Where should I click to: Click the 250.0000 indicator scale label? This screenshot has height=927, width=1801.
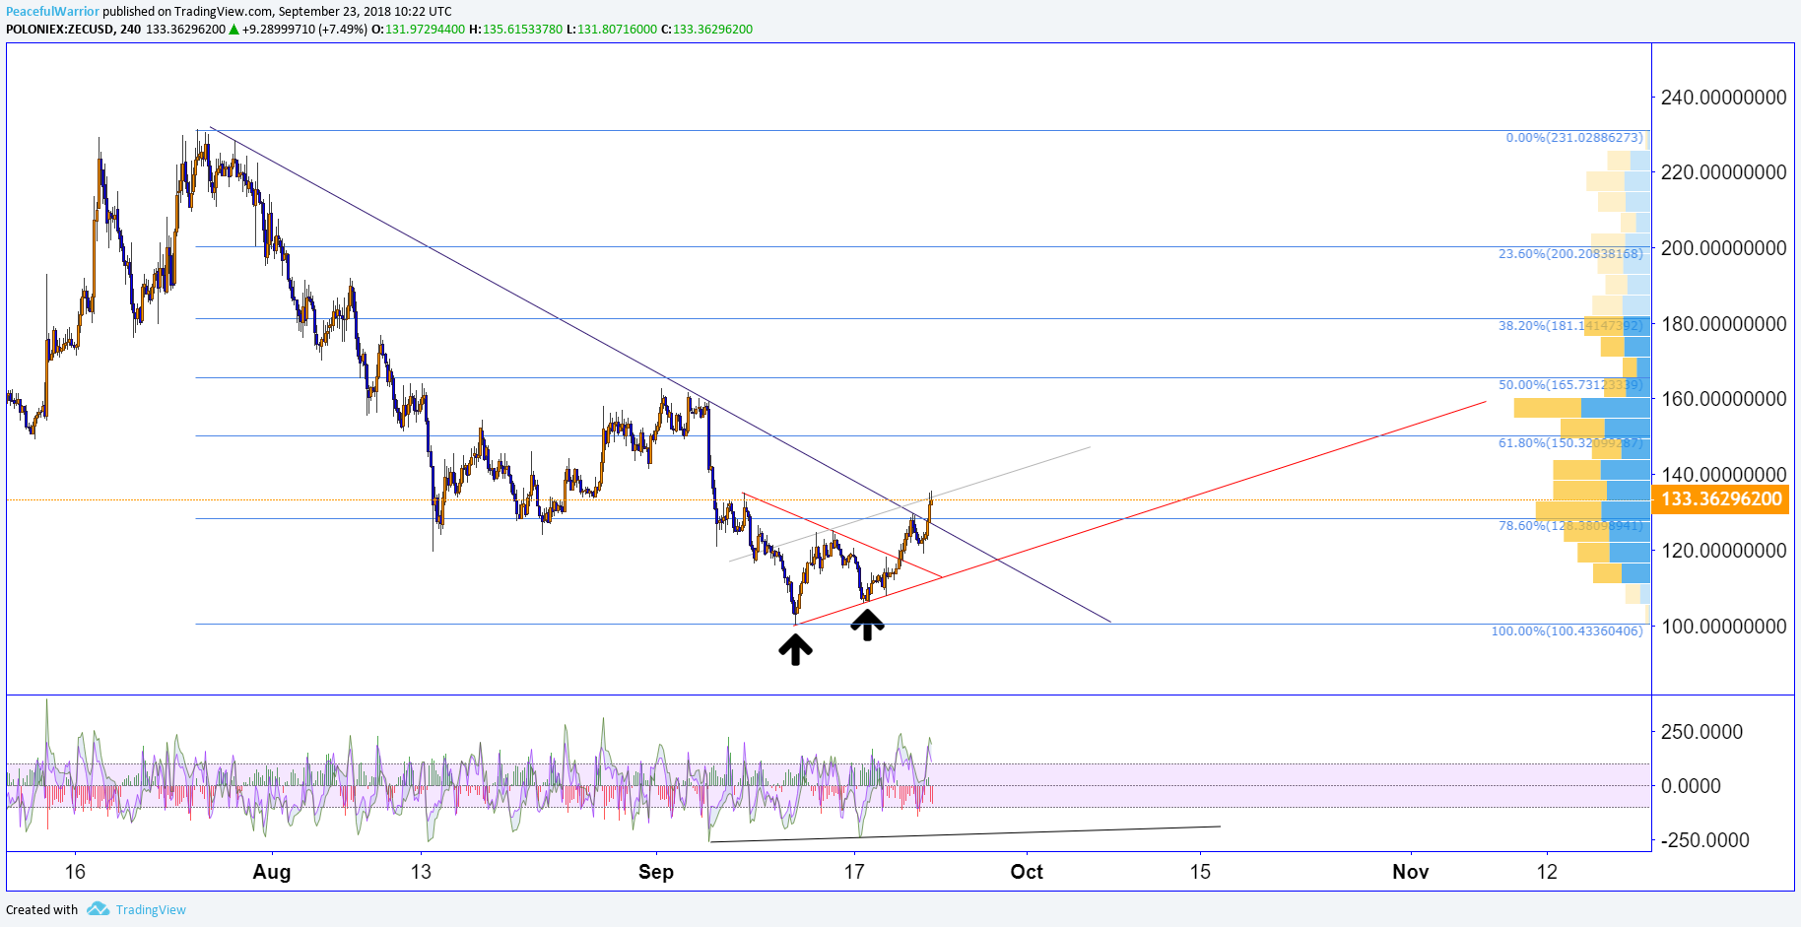pos(1702,732)
